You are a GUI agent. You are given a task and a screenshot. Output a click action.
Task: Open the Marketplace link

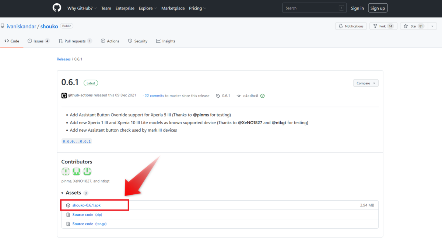(x=173, y=8)
